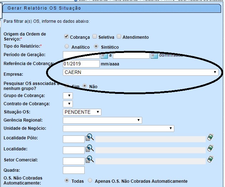Click the Quadra input field
This screenshot has width=225, height=187.
point(74,170)
